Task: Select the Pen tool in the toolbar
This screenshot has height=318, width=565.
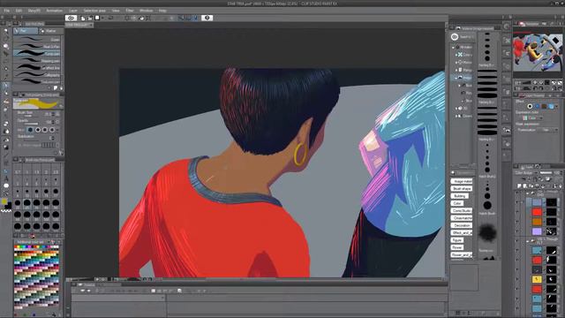Action: coord(6,86)
